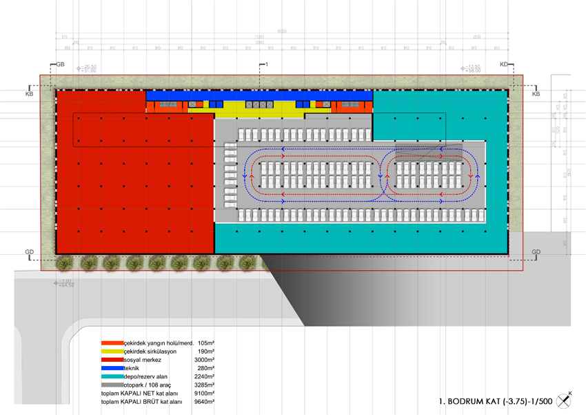Select the blue technical strip along top
Image resolution: width=586 pixels, height=415 pixels.
[x=259, y=94]
